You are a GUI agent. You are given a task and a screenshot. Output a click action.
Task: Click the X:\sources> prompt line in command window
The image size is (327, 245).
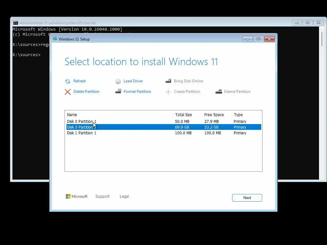point(27,55)
